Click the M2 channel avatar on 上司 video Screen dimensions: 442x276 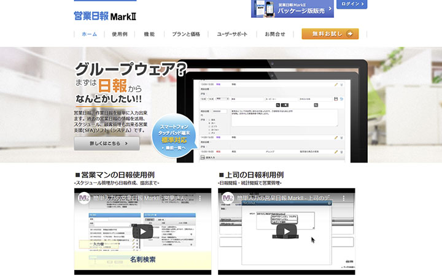pyautogui.click(x=228, y=198)
